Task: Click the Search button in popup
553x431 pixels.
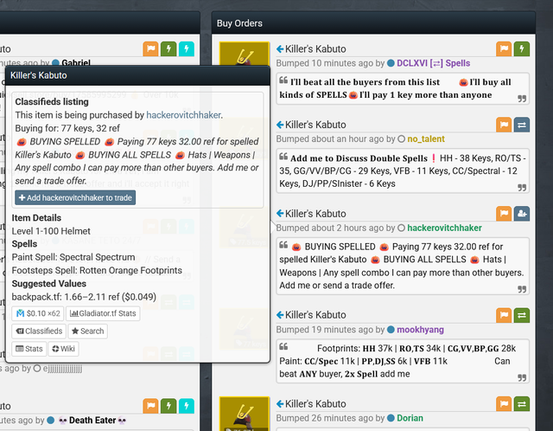Action: click(88, 331)
